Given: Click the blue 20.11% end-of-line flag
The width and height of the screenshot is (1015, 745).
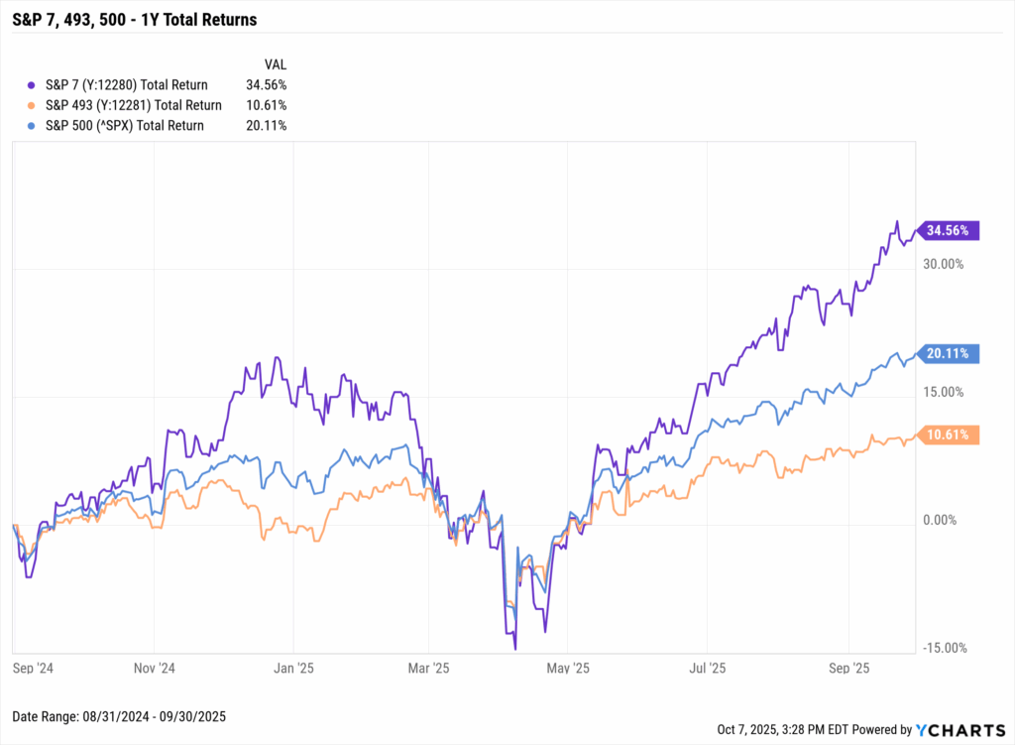Looking at the screenshot, I should [x=950, y=354].
